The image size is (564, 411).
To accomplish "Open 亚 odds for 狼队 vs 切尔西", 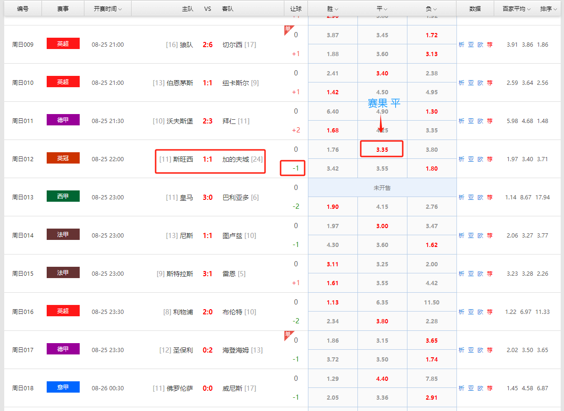I will tap(471, 45).
